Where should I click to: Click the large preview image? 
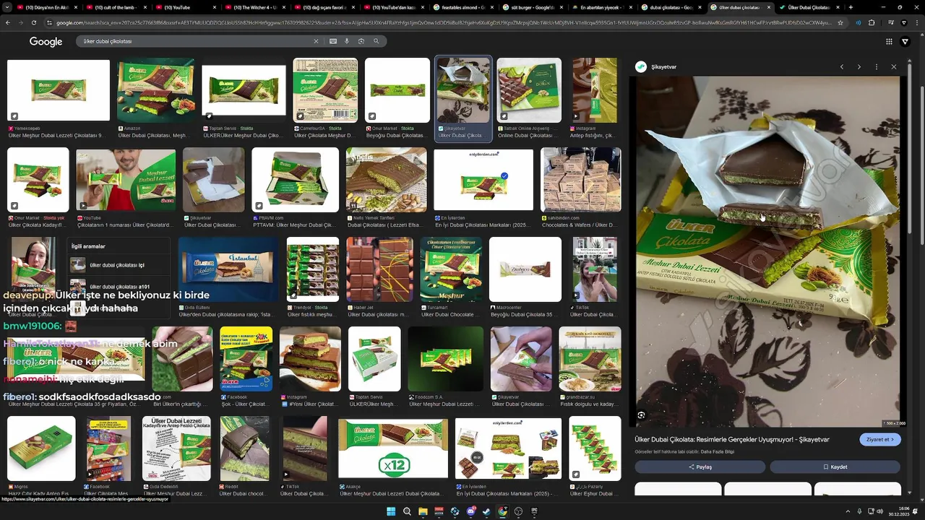coord(767,251)
